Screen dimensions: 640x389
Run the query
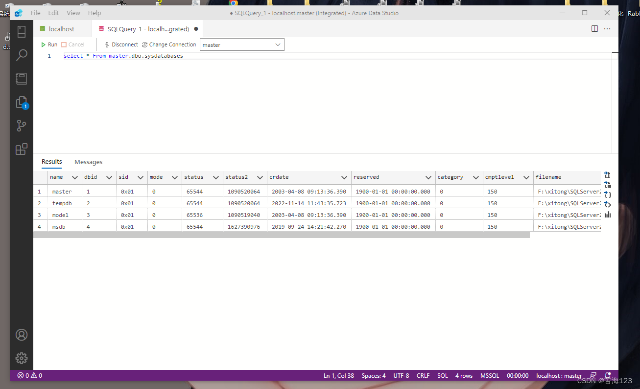click(x=49, y=44)
